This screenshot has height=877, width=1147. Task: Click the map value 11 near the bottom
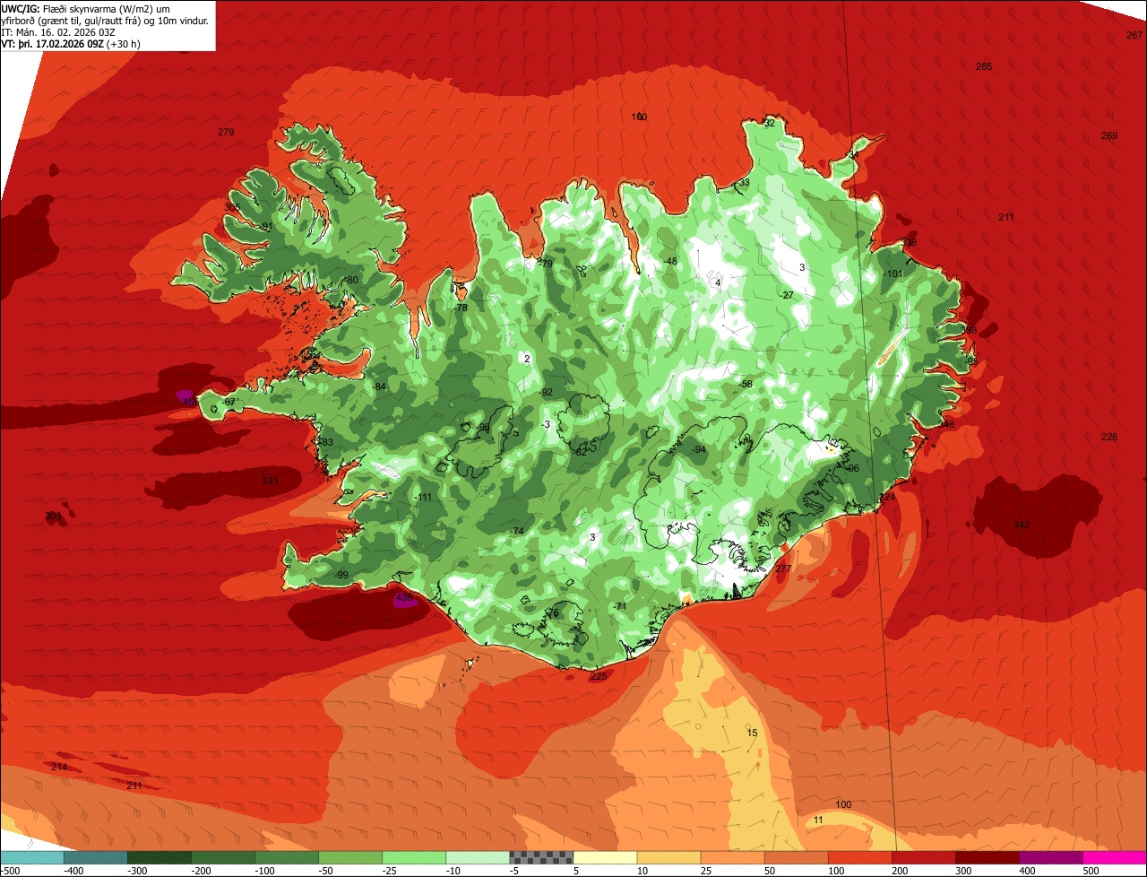click(x=818, y=820)
